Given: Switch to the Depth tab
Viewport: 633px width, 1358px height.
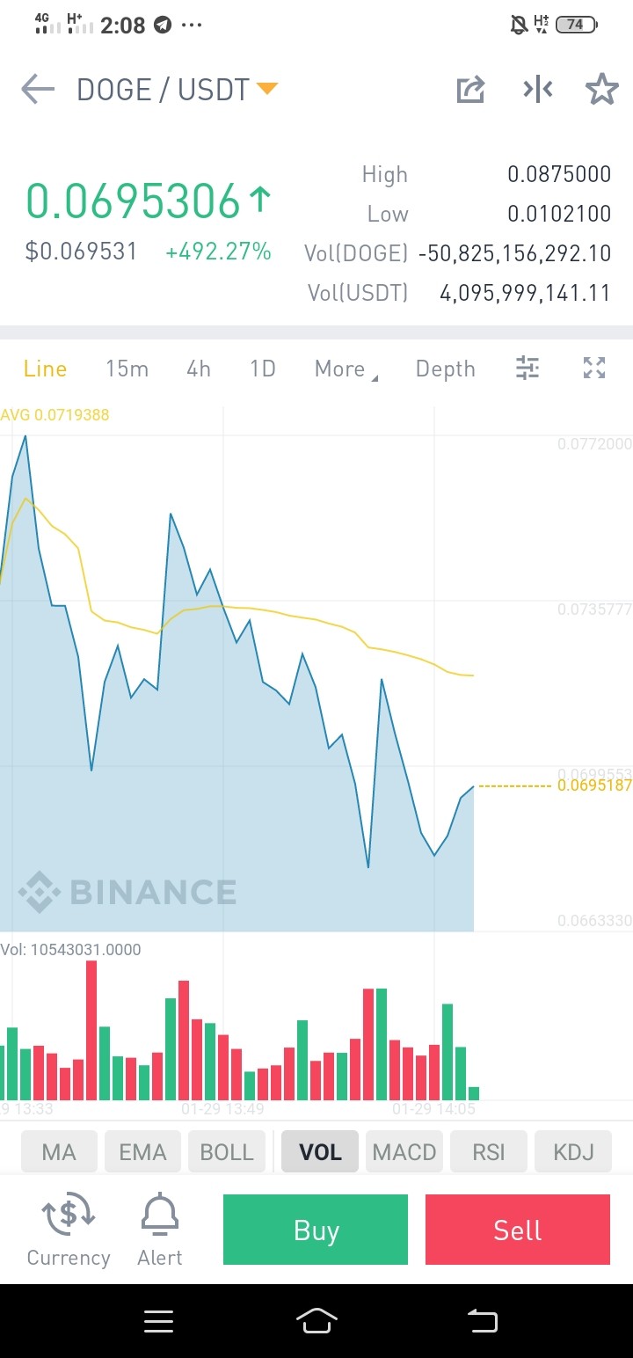Looking at the screenshot, I should click(446, 369).
